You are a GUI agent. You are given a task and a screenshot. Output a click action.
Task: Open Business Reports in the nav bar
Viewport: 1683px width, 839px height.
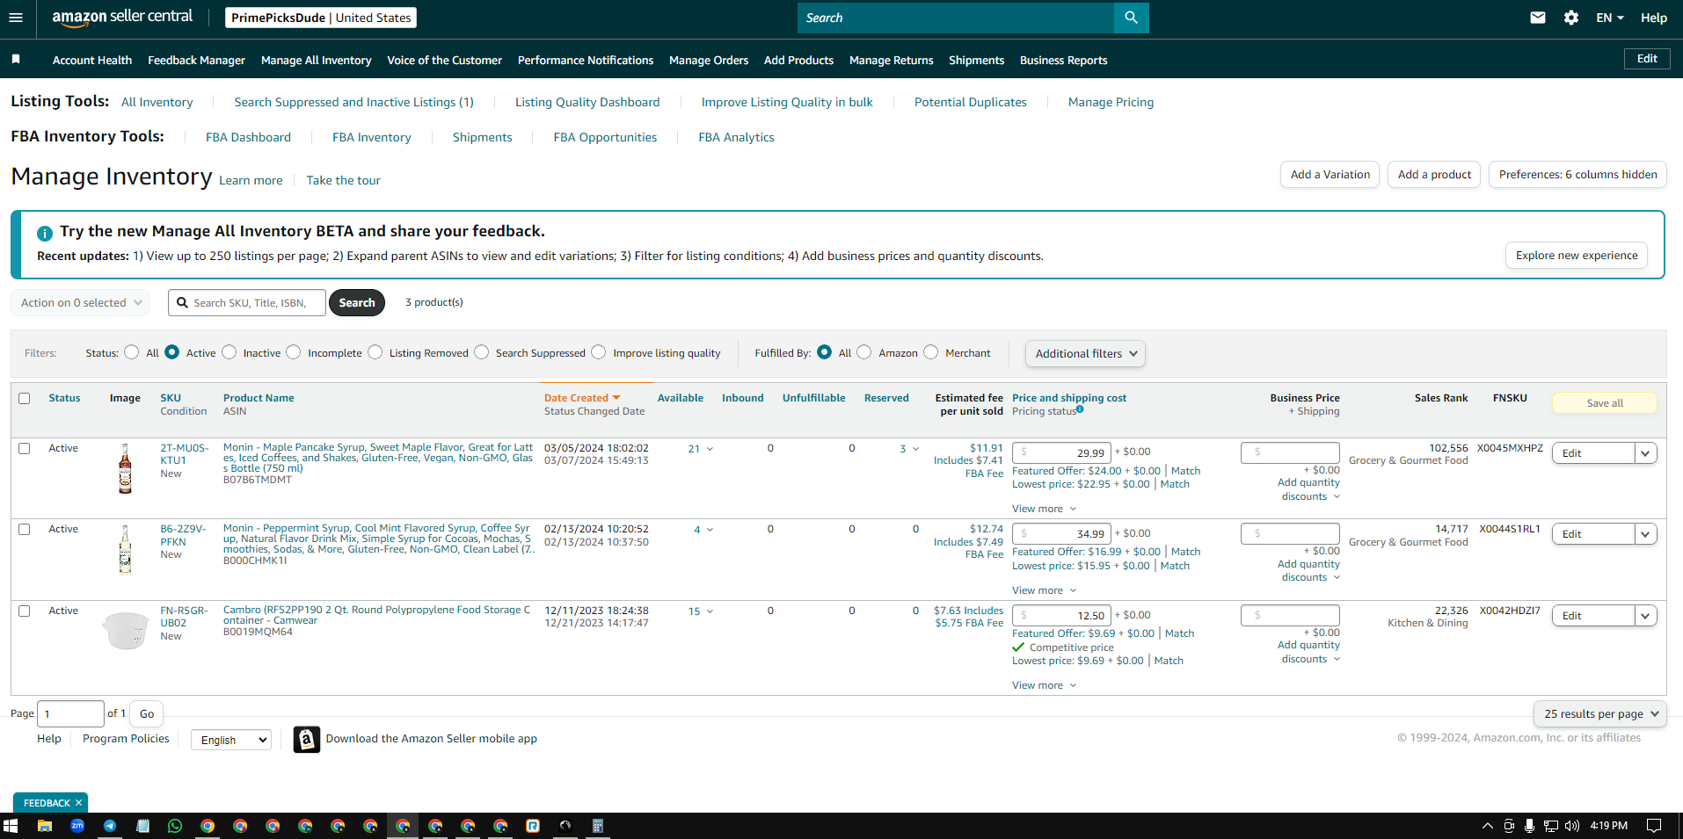click(1063, 60)
